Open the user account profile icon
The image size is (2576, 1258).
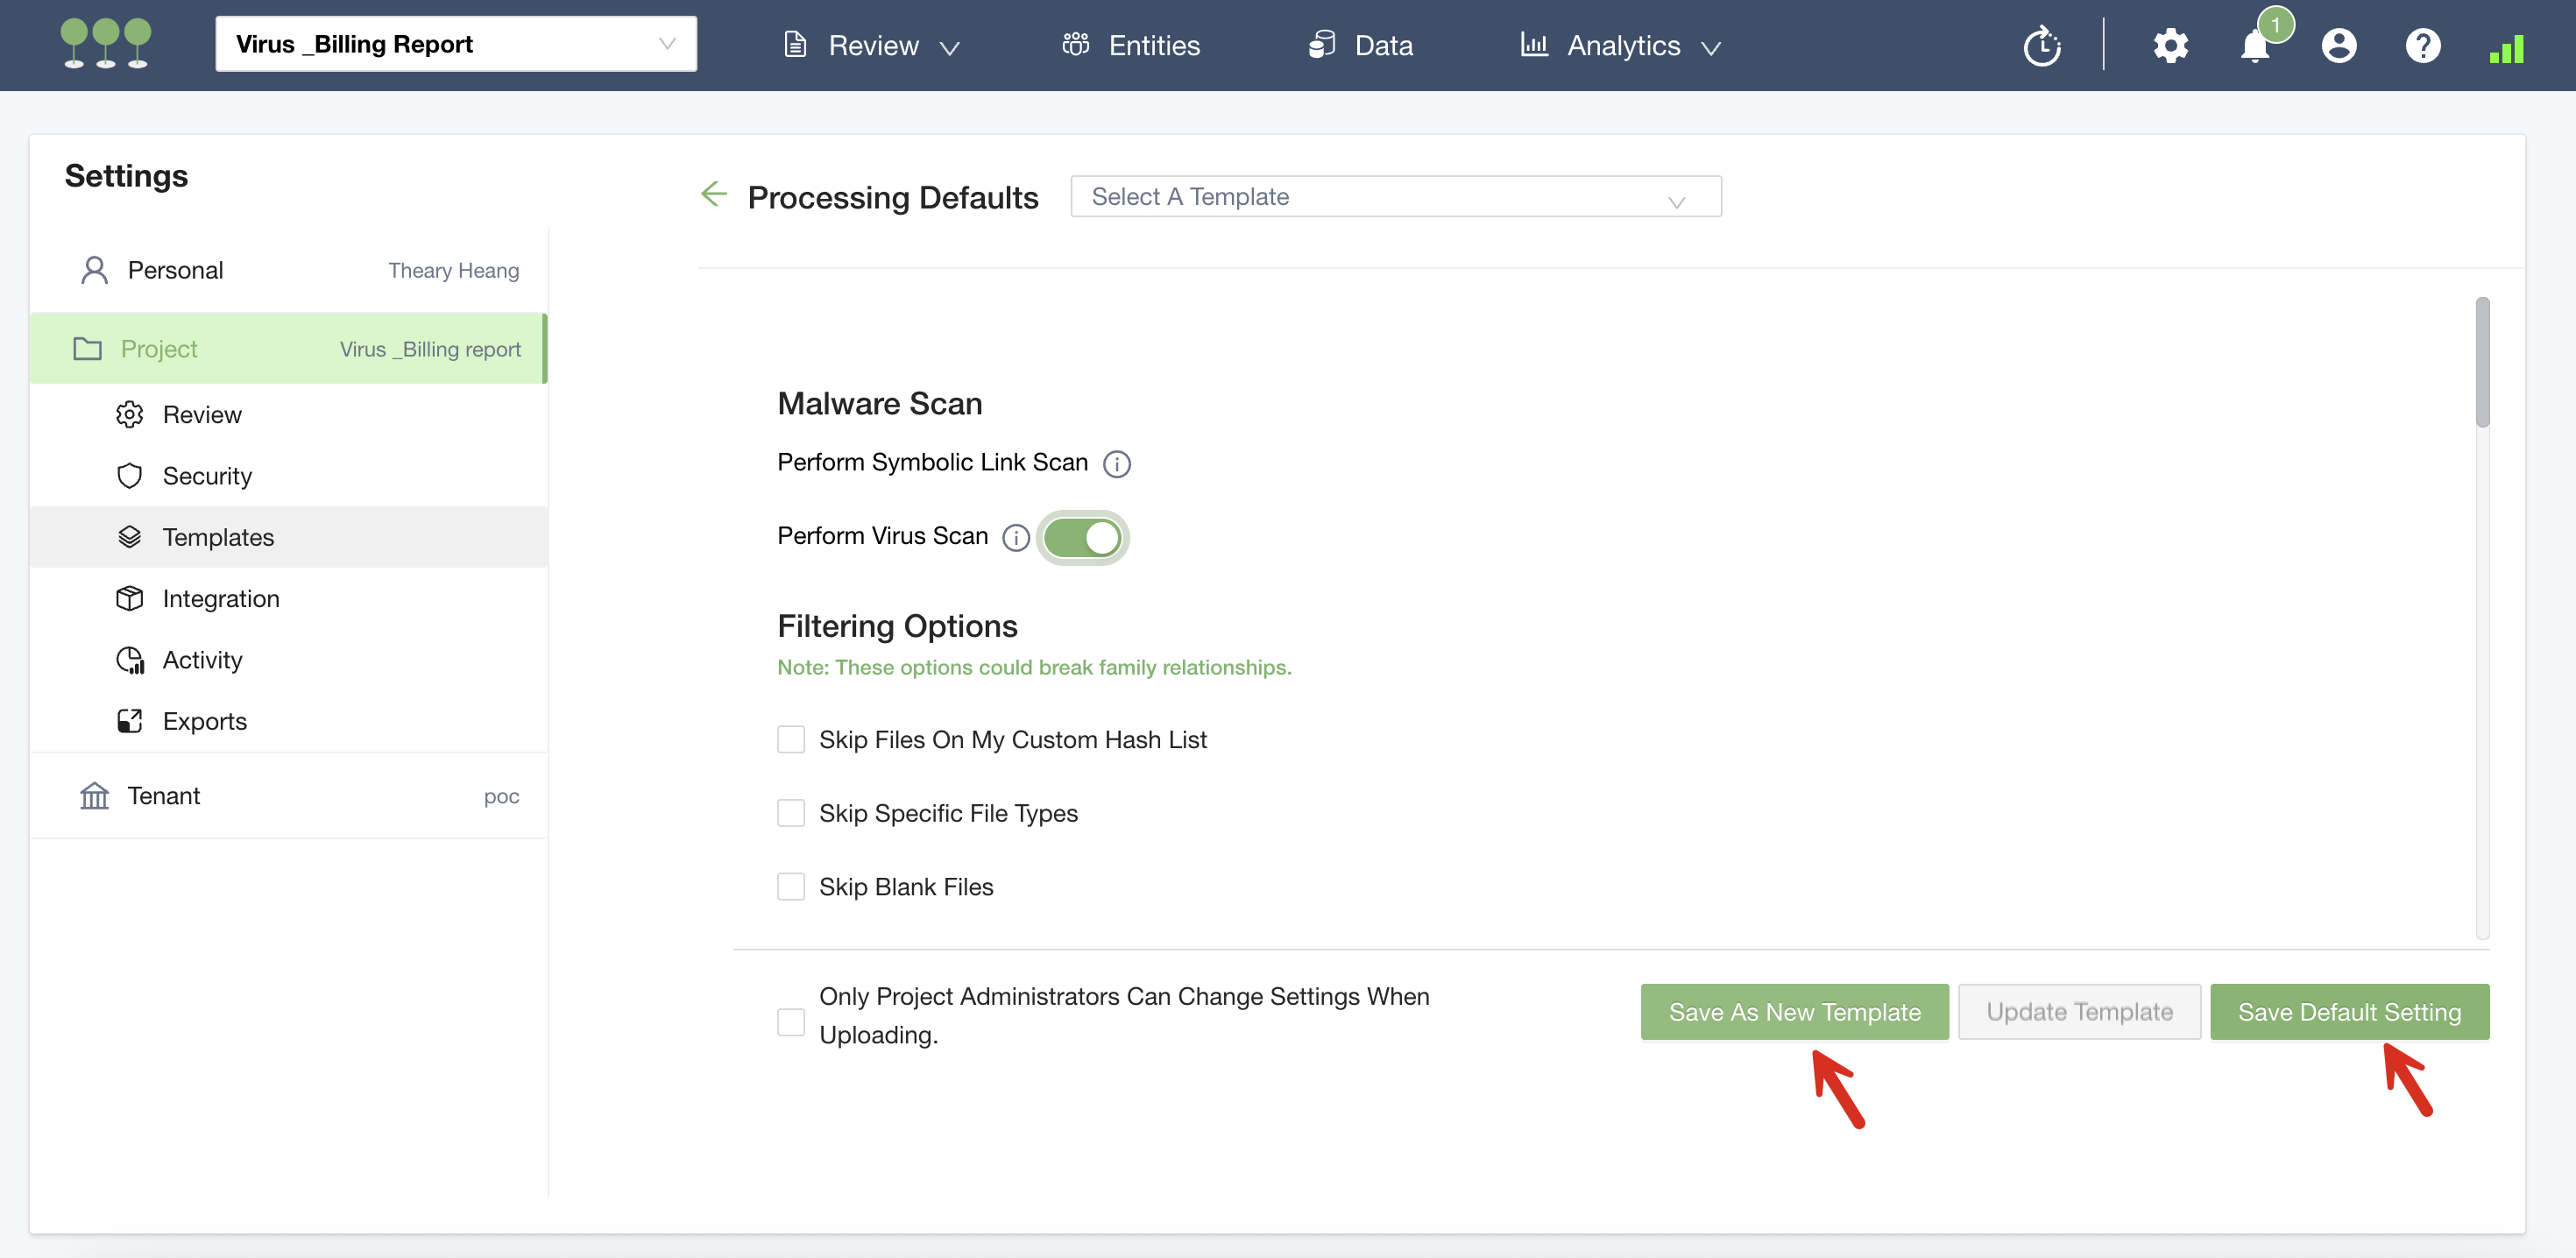pos(2338,46)
